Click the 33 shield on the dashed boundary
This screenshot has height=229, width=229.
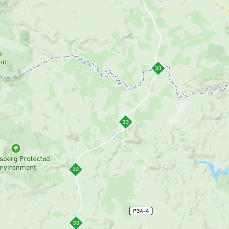(x=158, y=68)
